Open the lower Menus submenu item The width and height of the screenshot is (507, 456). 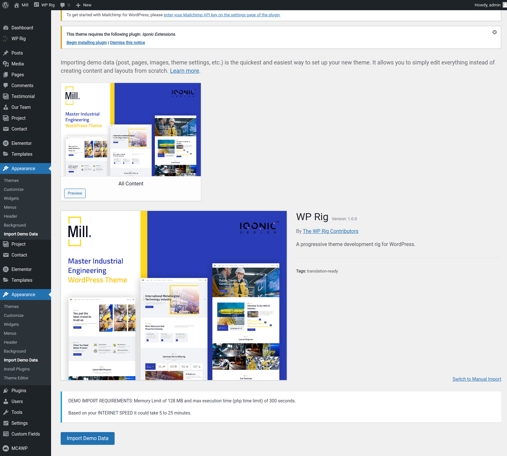[x=10, y=333]
